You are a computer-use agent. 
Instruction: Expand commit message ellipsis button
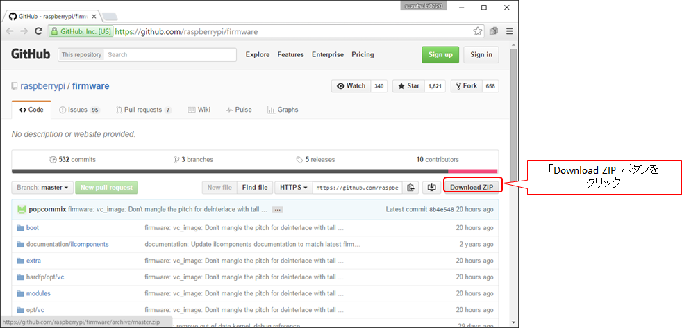tap(277, 209)
